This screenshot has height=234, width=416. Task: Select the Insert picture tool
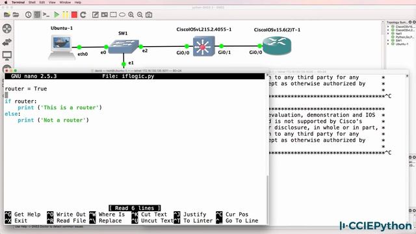point(104,15)
